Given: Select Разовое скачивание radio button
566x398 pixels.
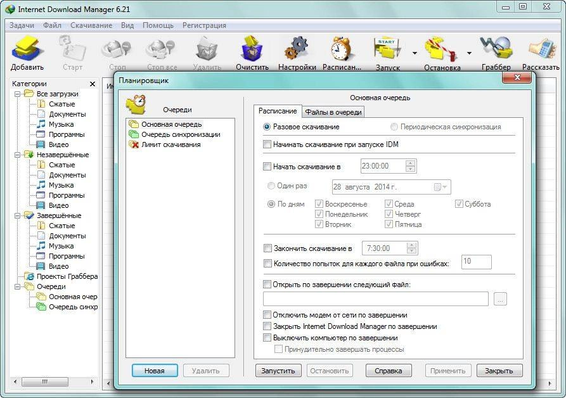Looking at the screenshot, I should tap(267, 127).
